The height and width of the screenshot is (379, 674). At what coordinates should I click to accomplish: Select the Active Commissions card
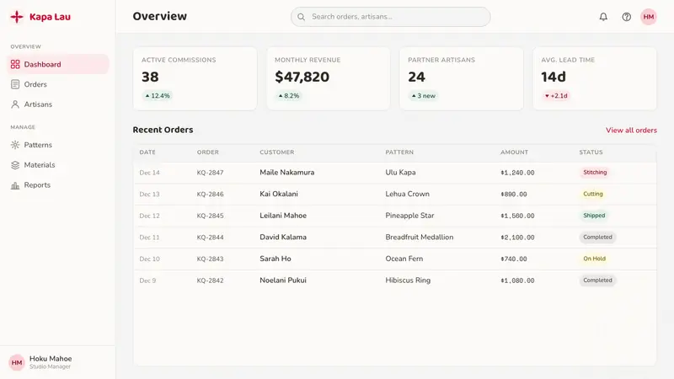point(195,78)
